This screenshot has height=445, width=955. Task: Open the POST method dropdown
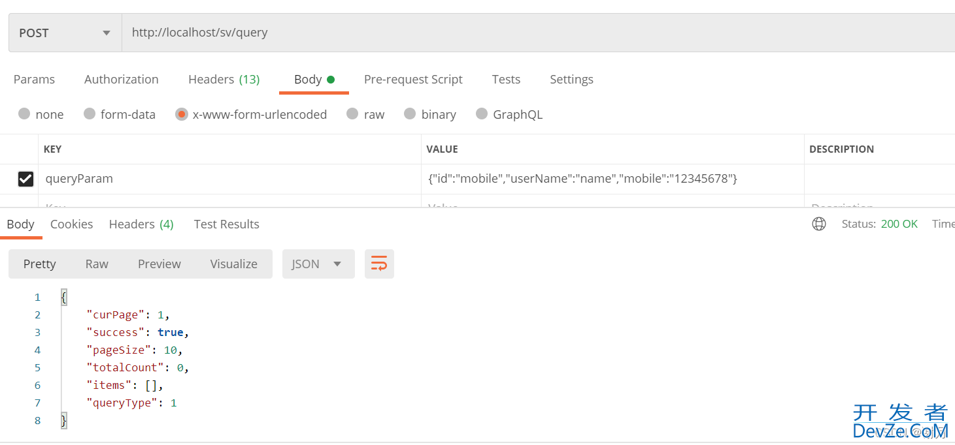[x=65, y=33]
